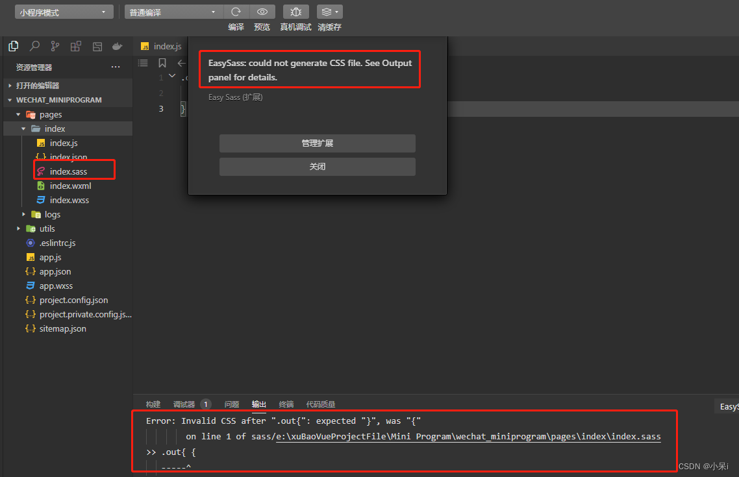Open the 小程序模式 mode dropdown
The width and height of the screenshot is (739, 477).
pyautogui.click(x=63, y=11)
